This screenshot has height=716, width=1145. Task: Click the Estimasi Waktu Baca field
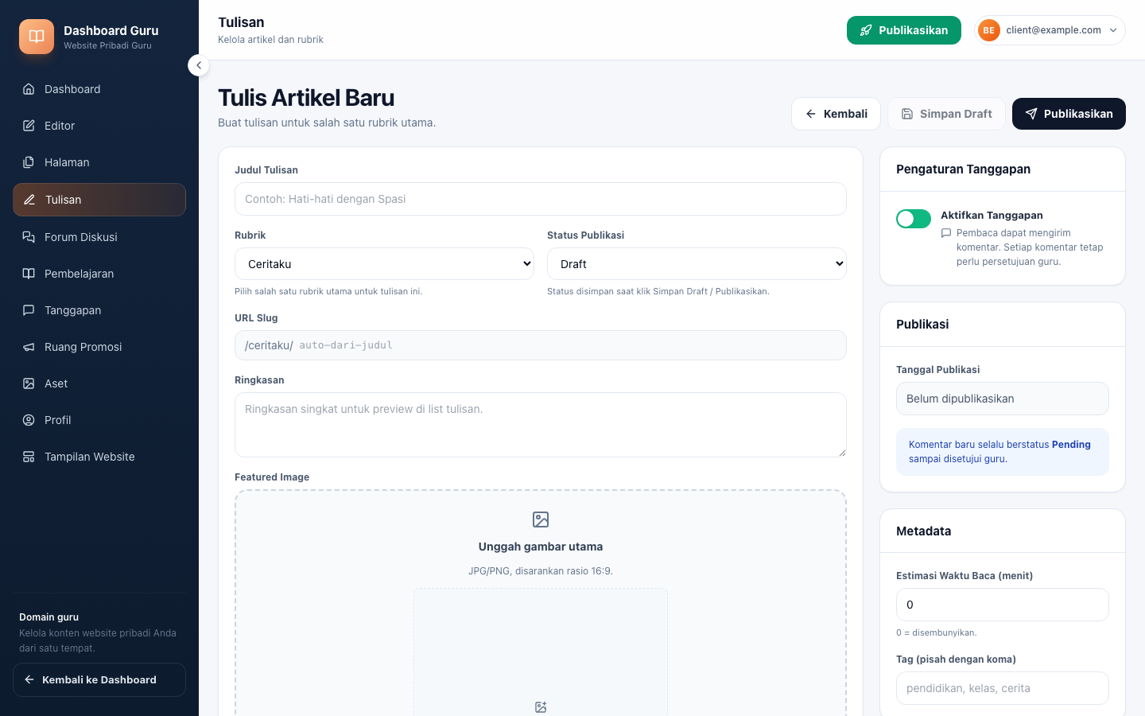click(x=1003, y=605)
